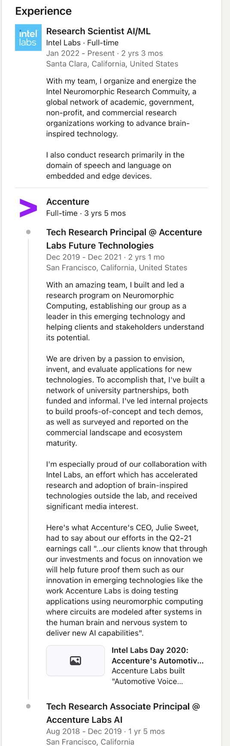230x746 pixels.
Task: Click the timeline dot beside Tech Research Principal
Action: [28, 232]
